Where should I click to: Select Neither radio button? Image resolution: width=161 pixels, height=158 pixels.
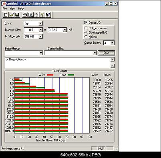(x=86, y=37)
